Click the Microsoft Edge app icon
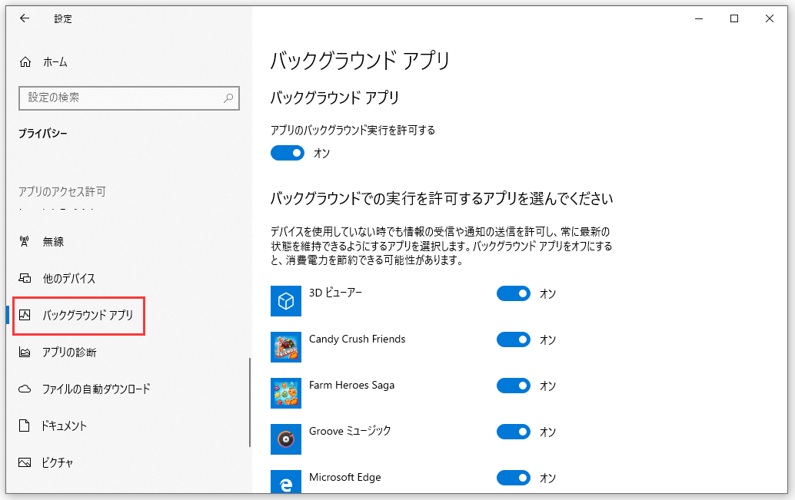Viewport: 795px width, 500px height. pyautogui.click(x=286, y=481)
